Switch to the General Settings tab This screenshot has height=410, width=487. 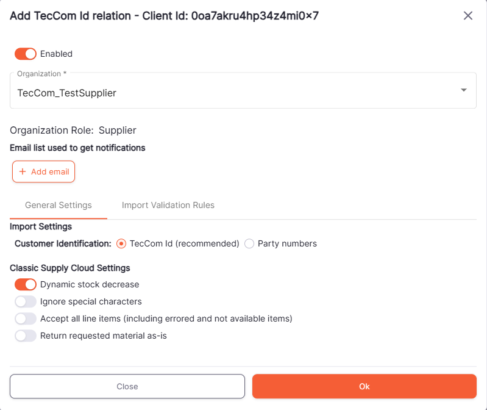point(59,205)
